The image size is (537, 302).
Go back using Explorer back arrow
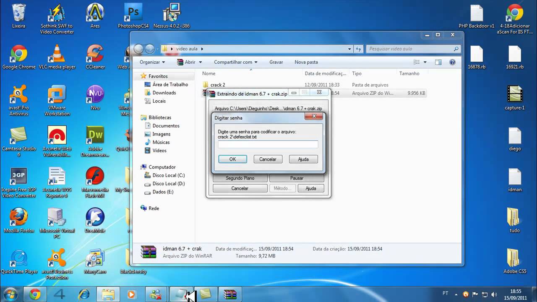138,49
